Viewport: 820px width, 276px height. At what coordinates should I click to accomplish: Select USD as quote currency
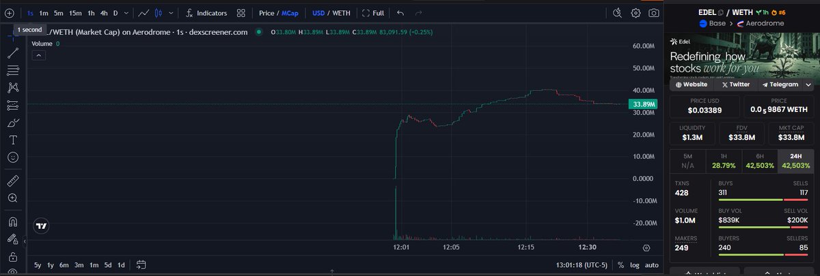(318, 12)
